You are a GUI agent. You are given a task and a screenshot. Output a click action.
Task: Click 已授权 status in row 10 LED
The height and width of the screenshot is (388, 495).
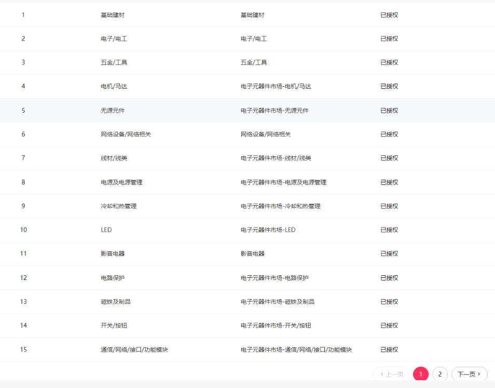389,230
